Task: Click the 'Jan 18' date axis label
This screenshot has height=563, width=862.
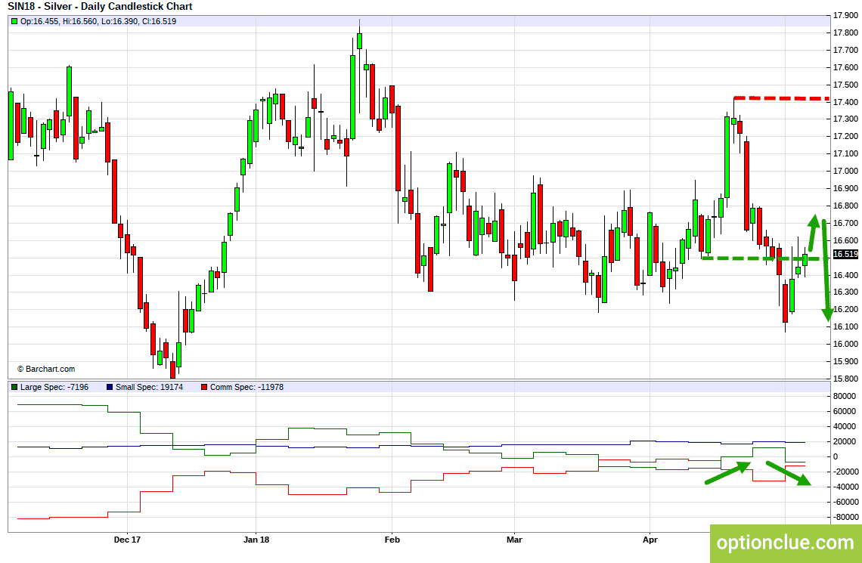Action: tap(256, 540)
